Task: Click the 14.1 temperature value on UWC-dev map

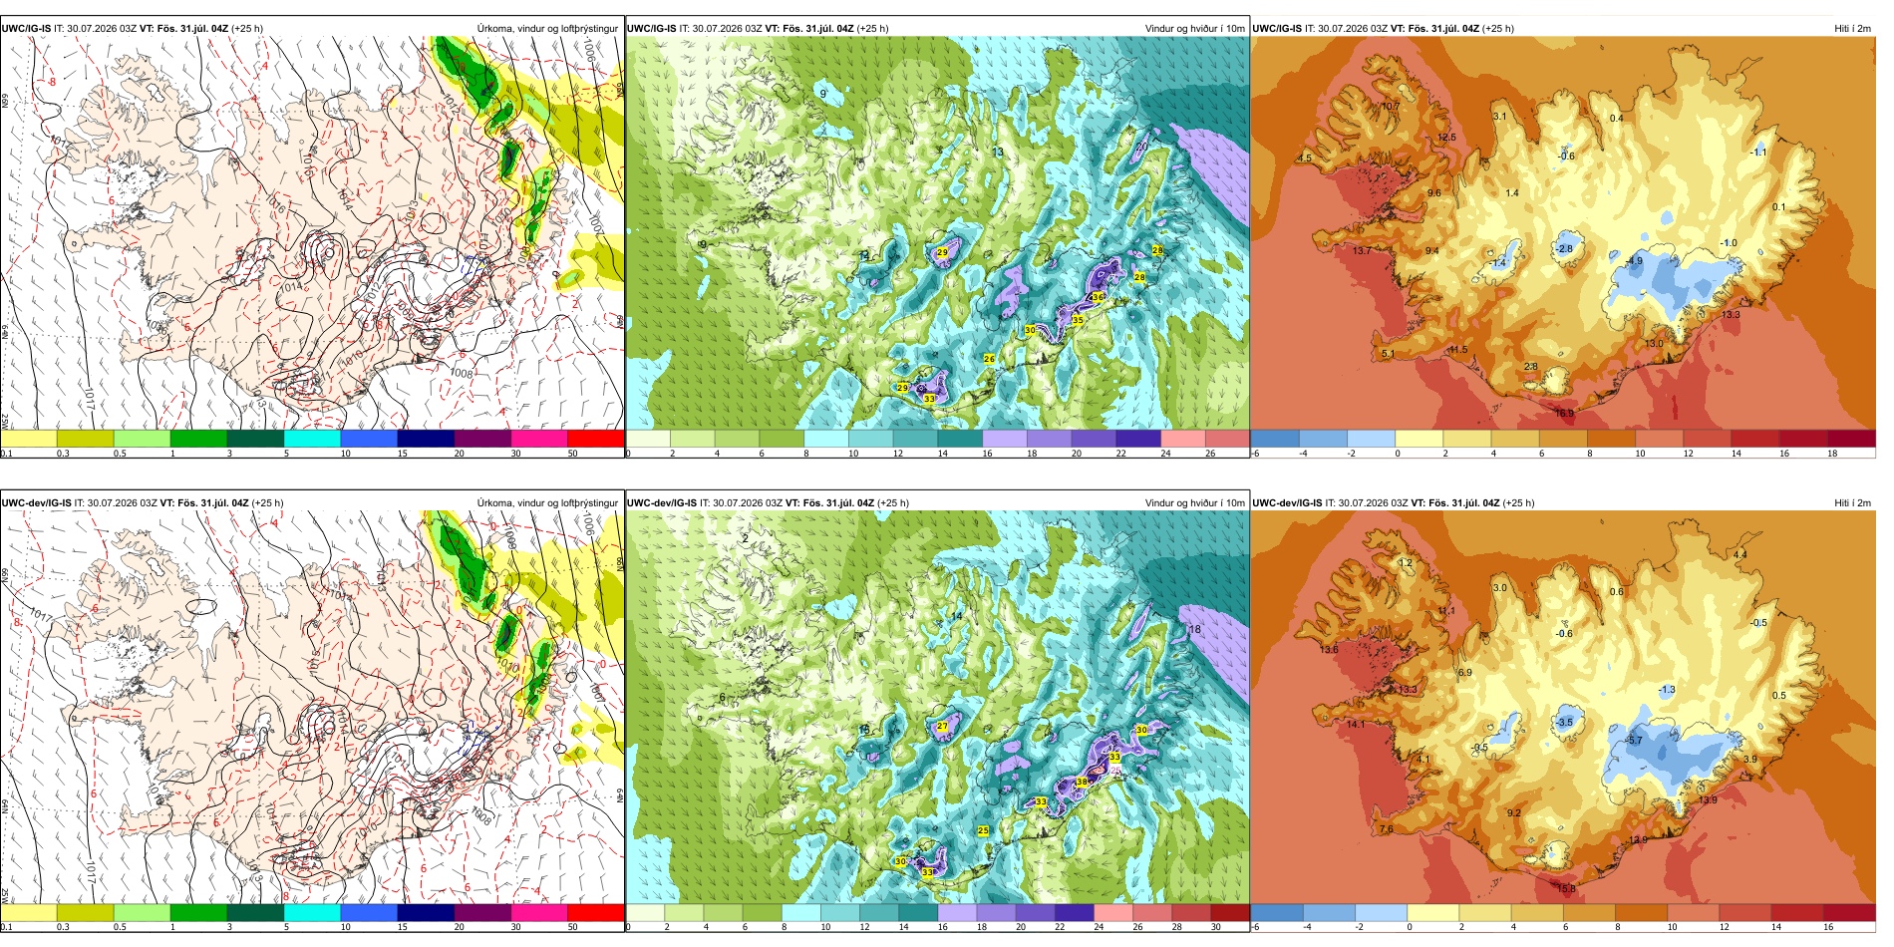Action: (1356, 725)
